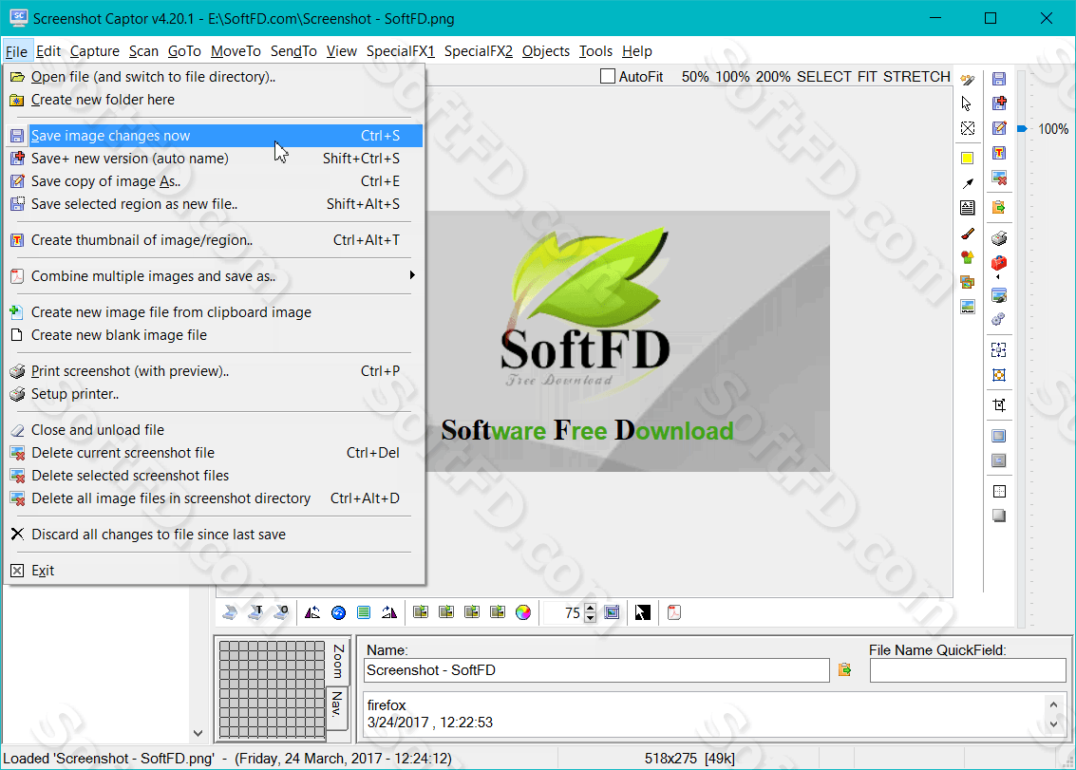Expand Combine multiple images submenu arrow
Image resolution: width=1076 pixels, height=770 pixels.
tap(412, 275)
